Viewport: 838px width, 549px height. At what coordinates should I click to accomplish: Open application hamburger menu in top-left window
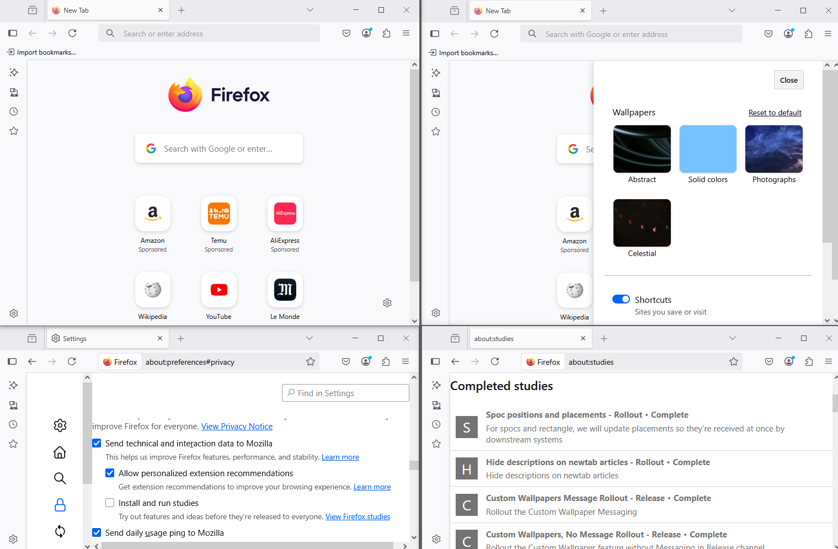406,33
